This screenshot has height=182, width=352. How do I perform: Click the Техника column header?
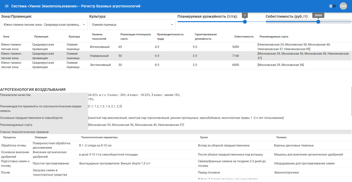click(281, 137)
